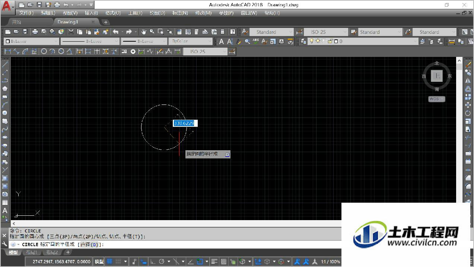
Task: Open the lineweight ByLayer dropdown
Action: (x=144, y=41)
